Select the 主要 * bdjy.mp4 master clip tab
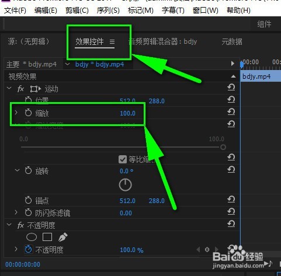The height and width of the screenshot is (276, 281). [32, 64]
